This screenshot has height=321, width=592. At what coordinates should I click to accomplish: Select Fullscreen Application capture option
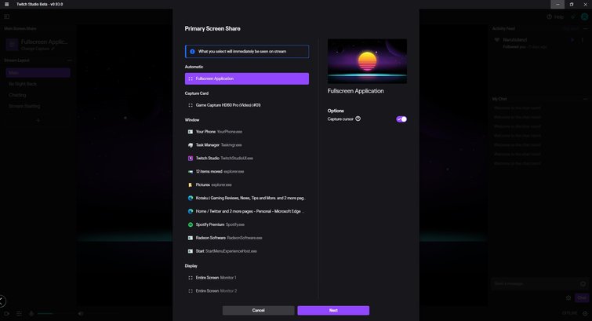point(246,78)
